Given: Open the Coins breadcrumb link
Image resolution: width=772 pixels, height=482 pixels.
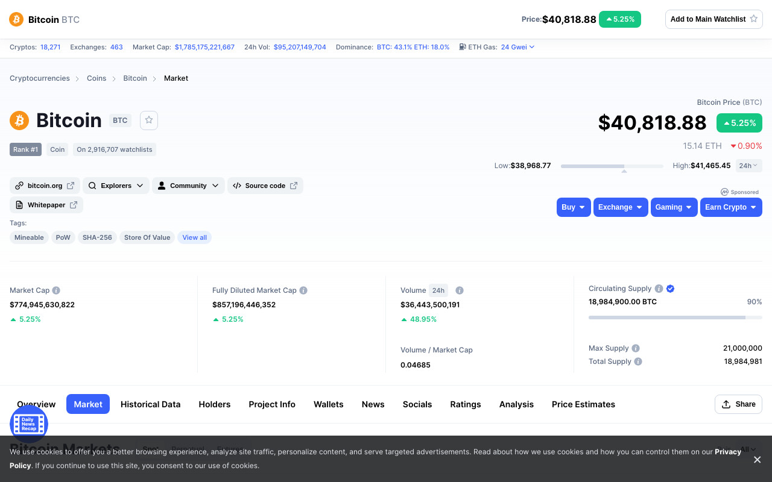Looking at the screenshot, I should click(x=96, y=78).
